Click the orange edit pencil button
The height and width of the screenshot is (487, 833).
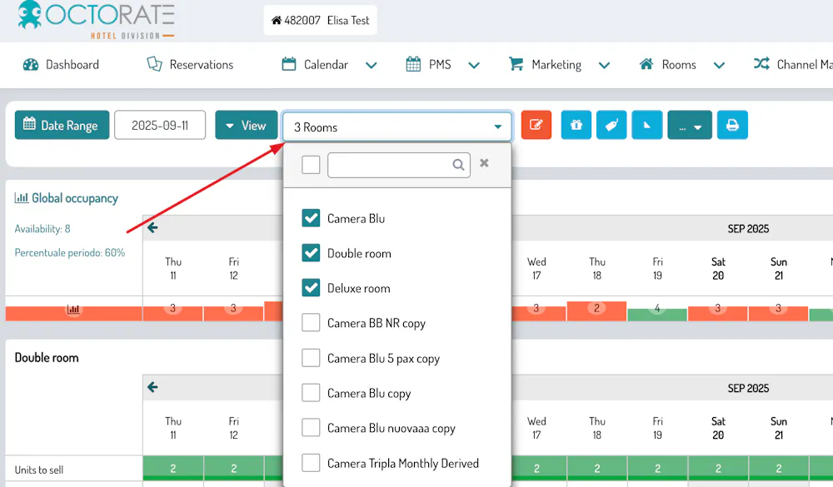(536, 125)
